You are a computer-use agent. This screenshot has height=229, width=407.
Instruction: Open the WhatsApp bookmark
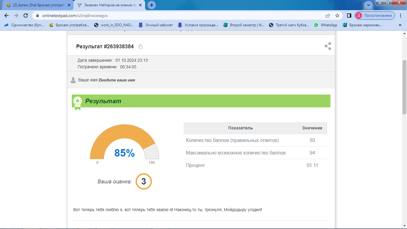pos(326,25)
